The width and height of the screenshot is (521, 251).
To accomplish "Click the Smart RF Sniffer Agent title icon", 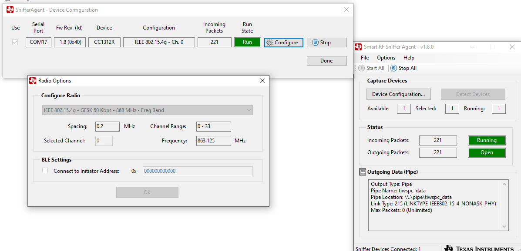I will click(x=359, y=47).
